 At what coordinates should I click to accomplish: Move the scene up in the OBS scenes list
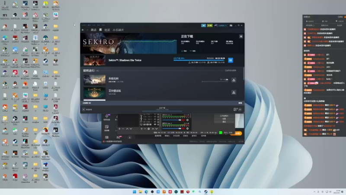127,129
